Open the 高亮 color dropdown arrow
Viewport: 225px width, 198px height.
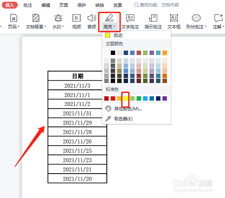coord(114,27)
